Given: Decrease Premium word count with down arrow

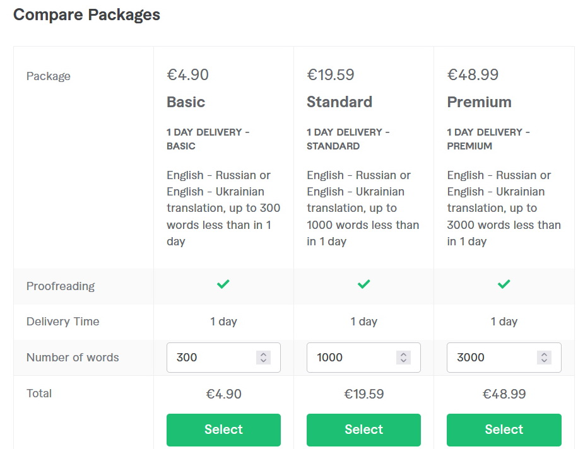Looking at the screenshot, I should [x=544, y=361].
